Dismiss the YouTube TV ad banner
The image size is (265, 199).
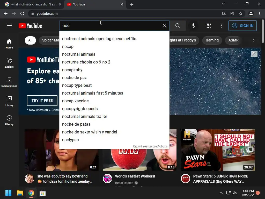pyautogui.click(x=254, y=54)
